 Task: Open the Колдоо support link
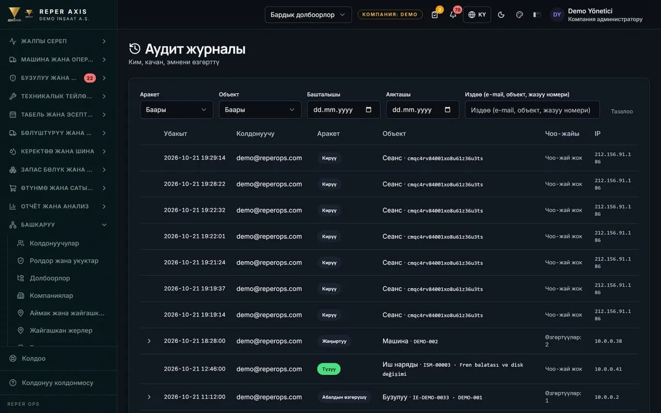point(58,358)
